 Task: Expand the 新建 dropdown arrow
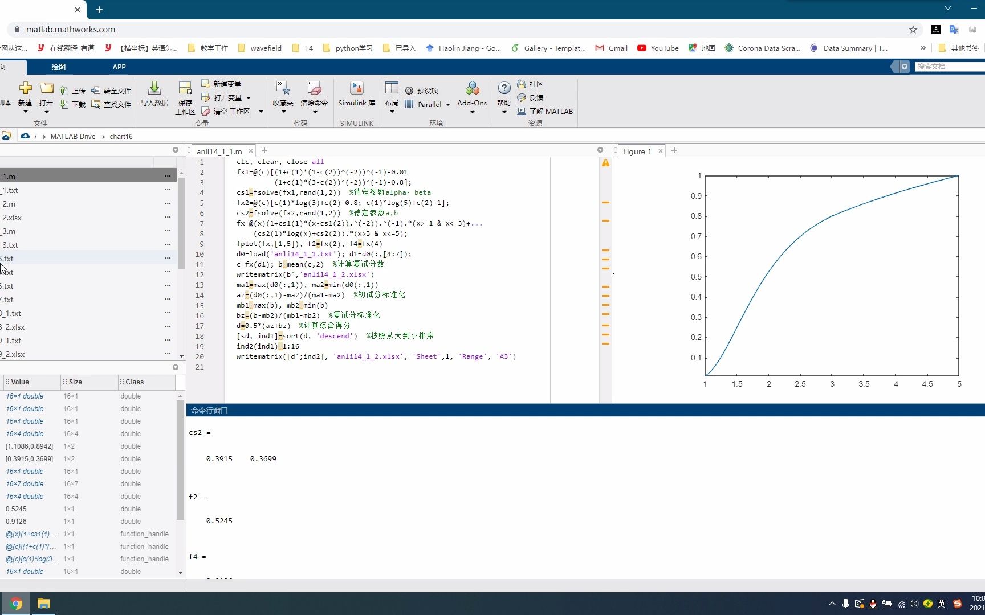(25, 112)
